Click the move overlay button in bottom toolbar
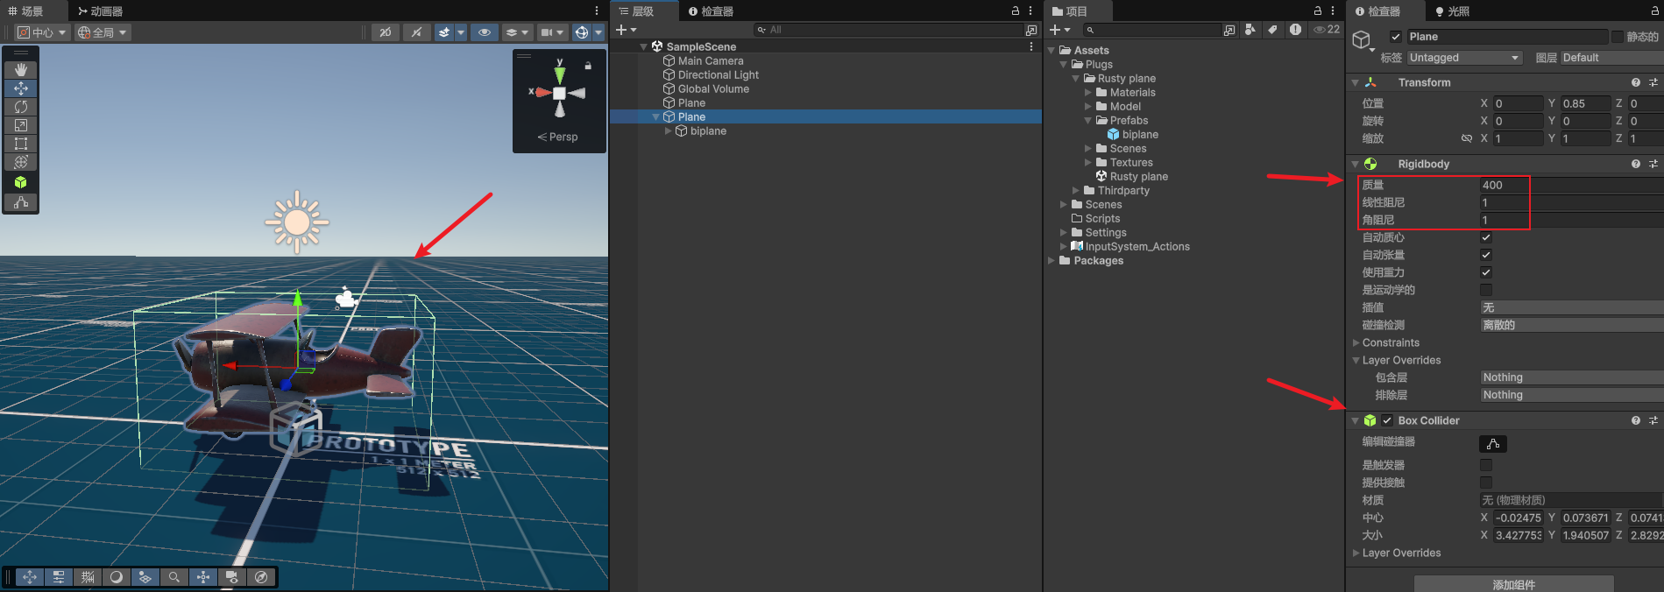 [x=29, y=576]
